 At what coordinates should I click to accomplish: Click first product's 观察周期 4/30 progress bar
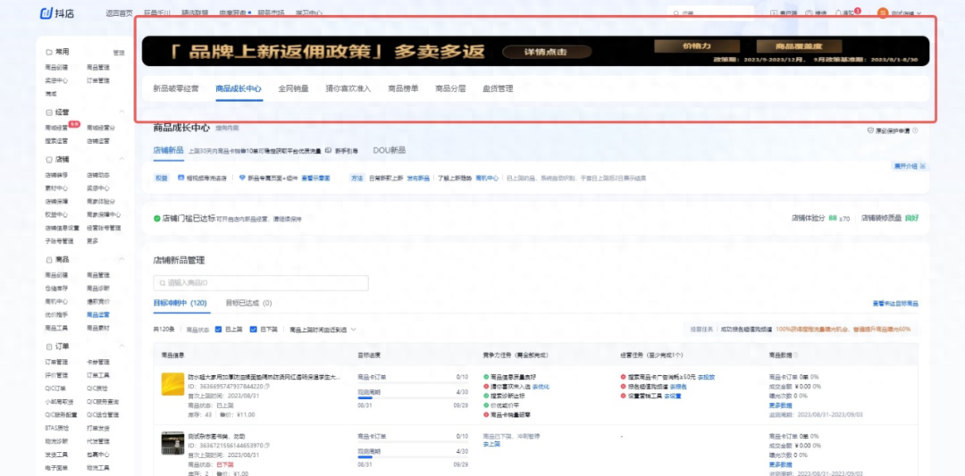412,398
